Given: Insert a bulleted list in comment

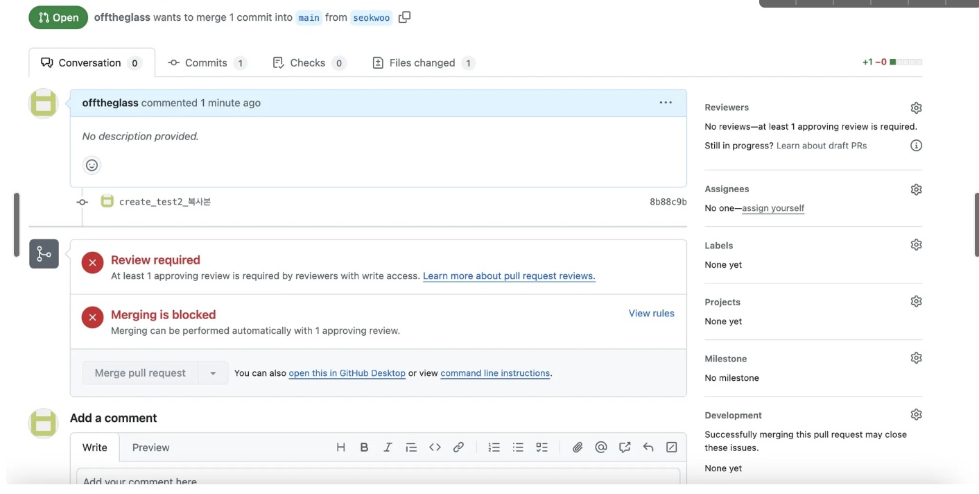Looking at the screenshot, I should point(518,448).
